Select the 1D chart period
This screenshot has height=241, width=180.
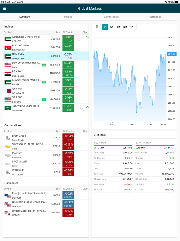(x=105, y=27)
